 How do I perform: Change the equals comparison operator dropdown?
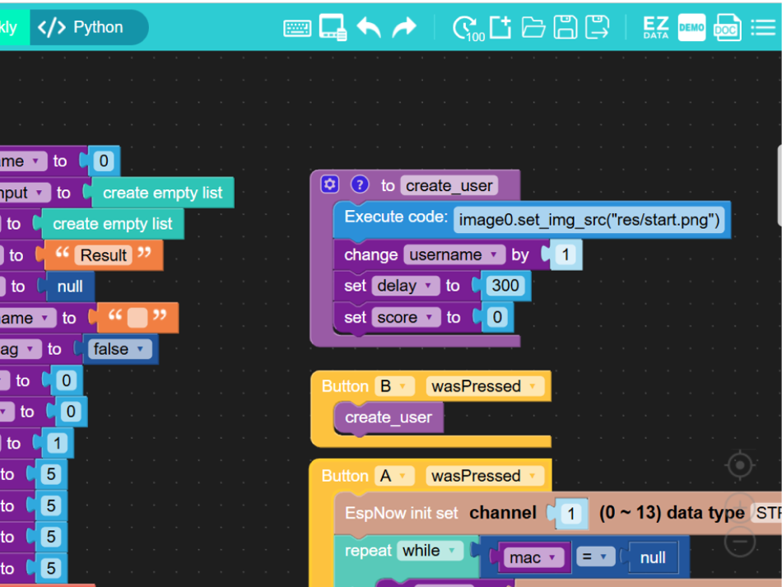point(595,557)
